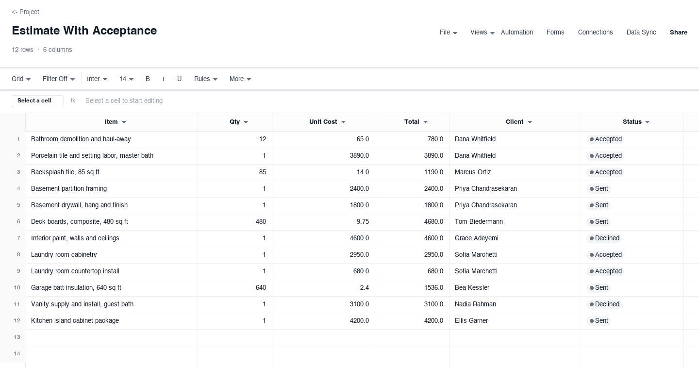Open the Status column header dropdown arrow
The width and height of the screenshot is (699, 368).
(x=647, y=122)
